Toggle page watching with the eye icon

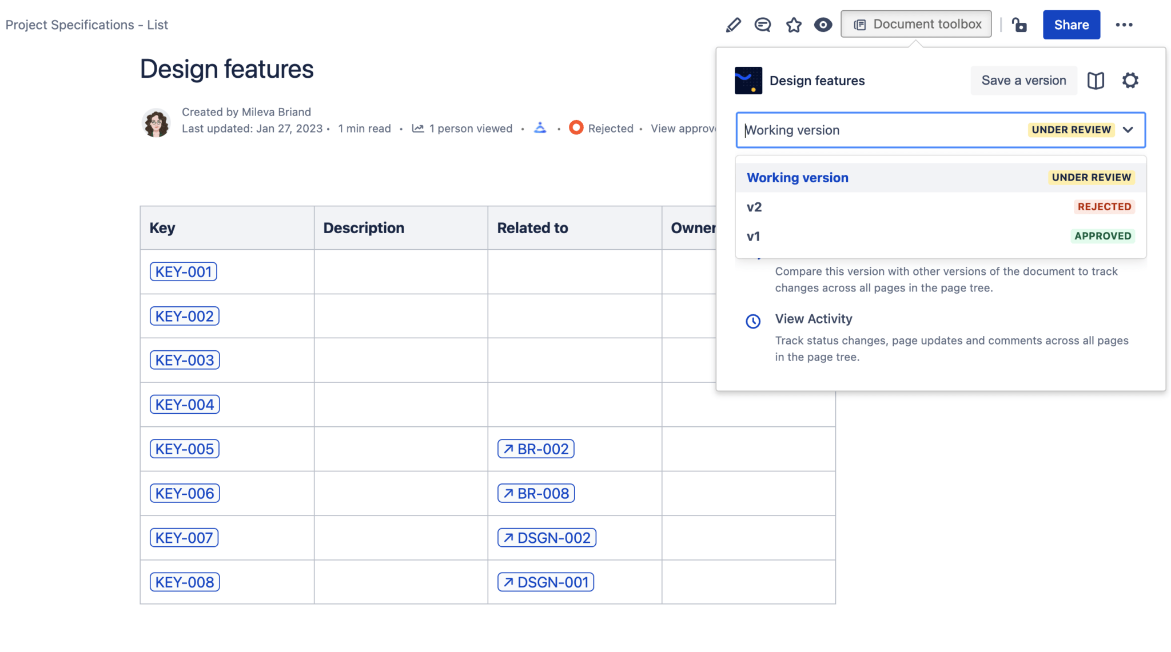coord(823,25)
